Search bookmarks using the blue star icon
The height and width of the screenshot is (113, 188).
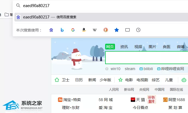[117, 30]
